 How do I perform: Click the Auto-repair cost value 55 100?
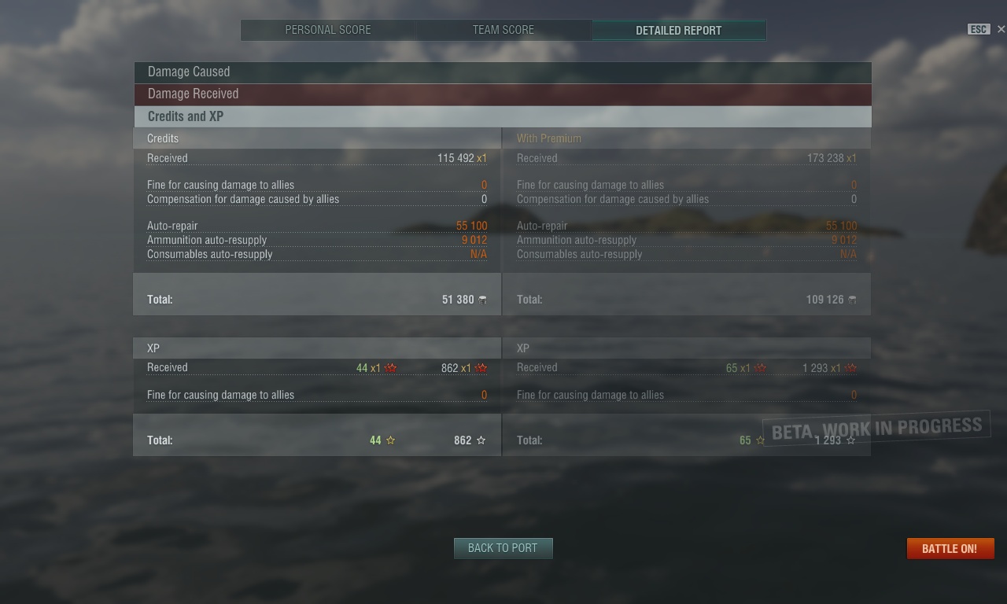pos(471,226)
